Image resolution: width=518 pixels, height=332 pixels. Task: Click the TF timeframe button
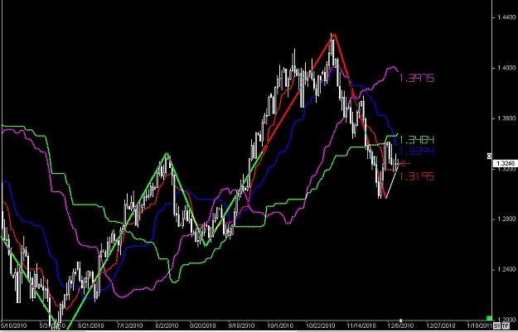coord(506,326)
